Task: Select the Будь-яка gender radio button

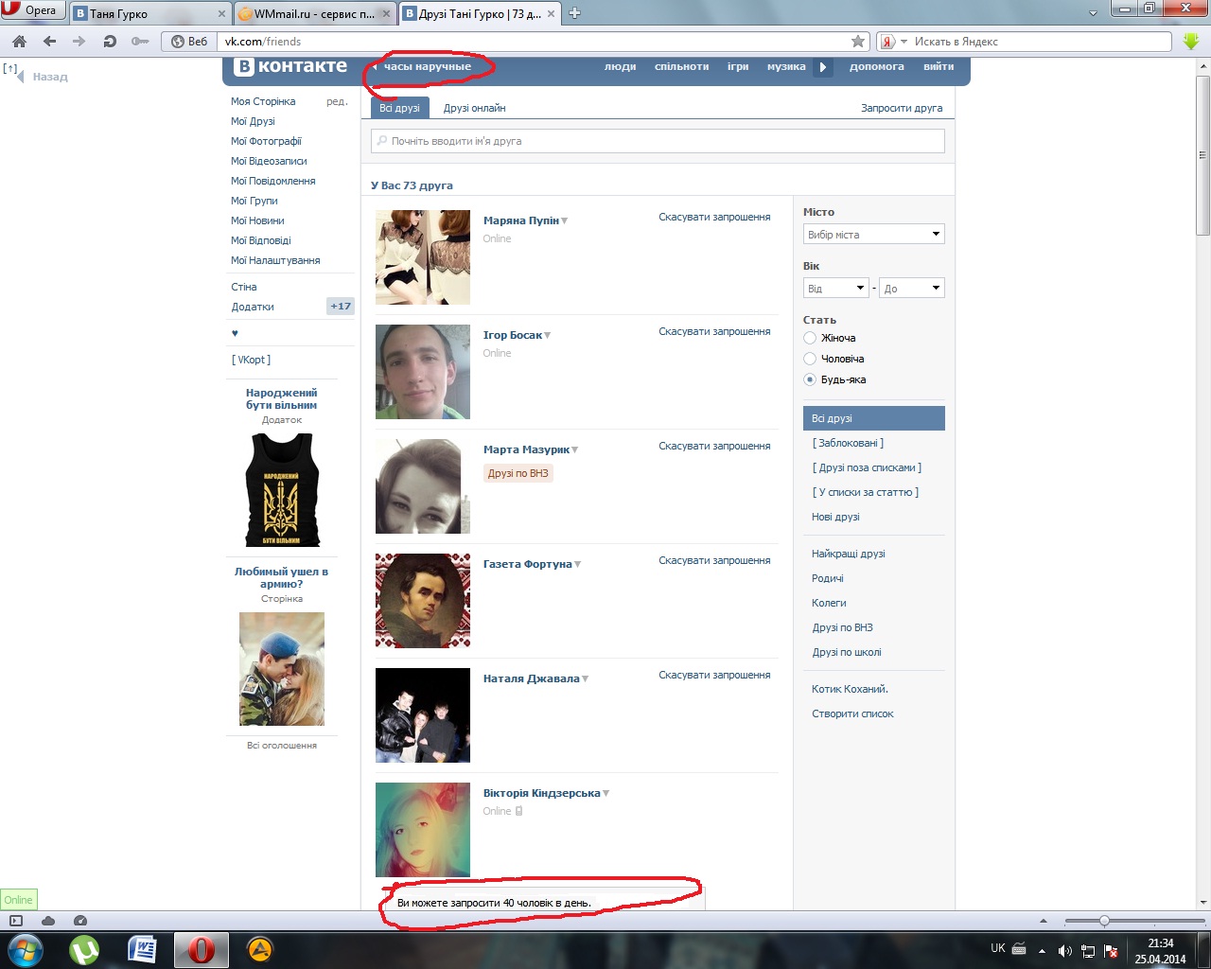Action: tap(810, 379)
